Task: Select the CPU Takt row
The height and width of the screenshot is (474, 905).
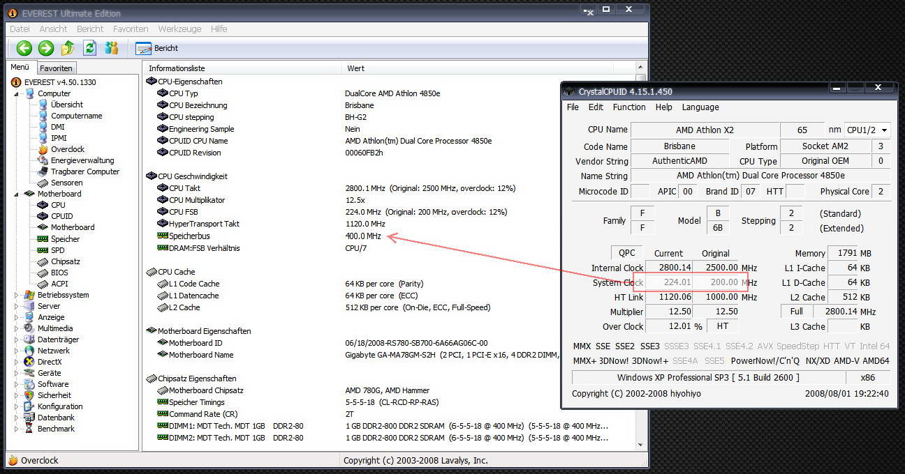Action: click(x=390, y=188)
